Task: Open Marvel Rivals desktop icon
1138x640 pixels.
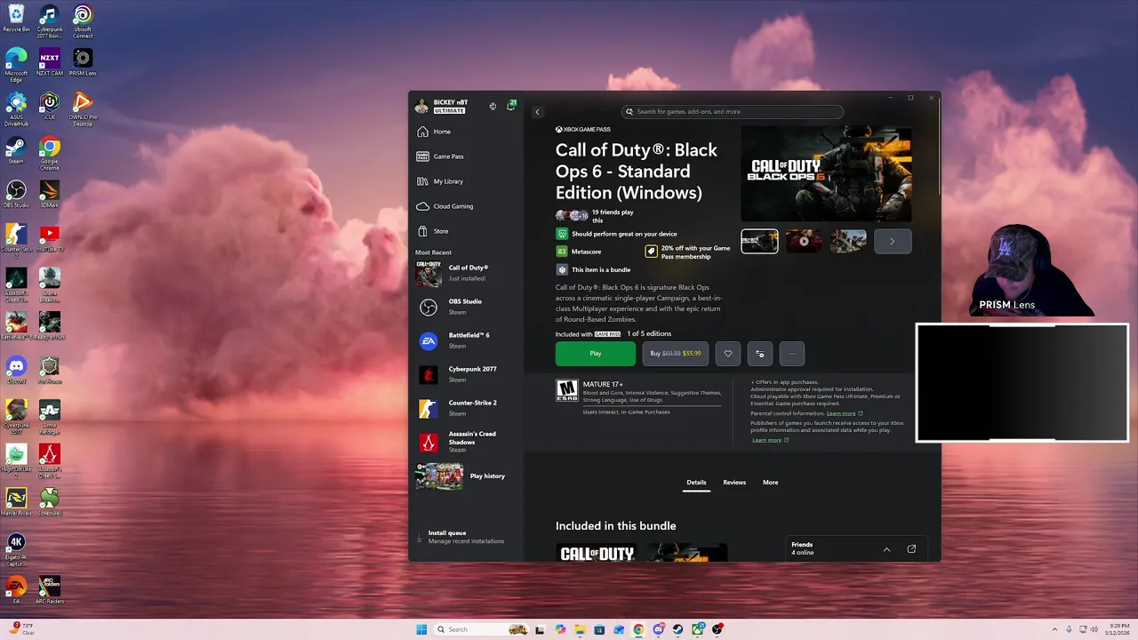Action: click(16, 501)
